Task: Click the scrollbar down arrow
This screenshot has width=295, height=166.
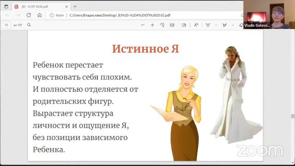Action: pos(293,163)
